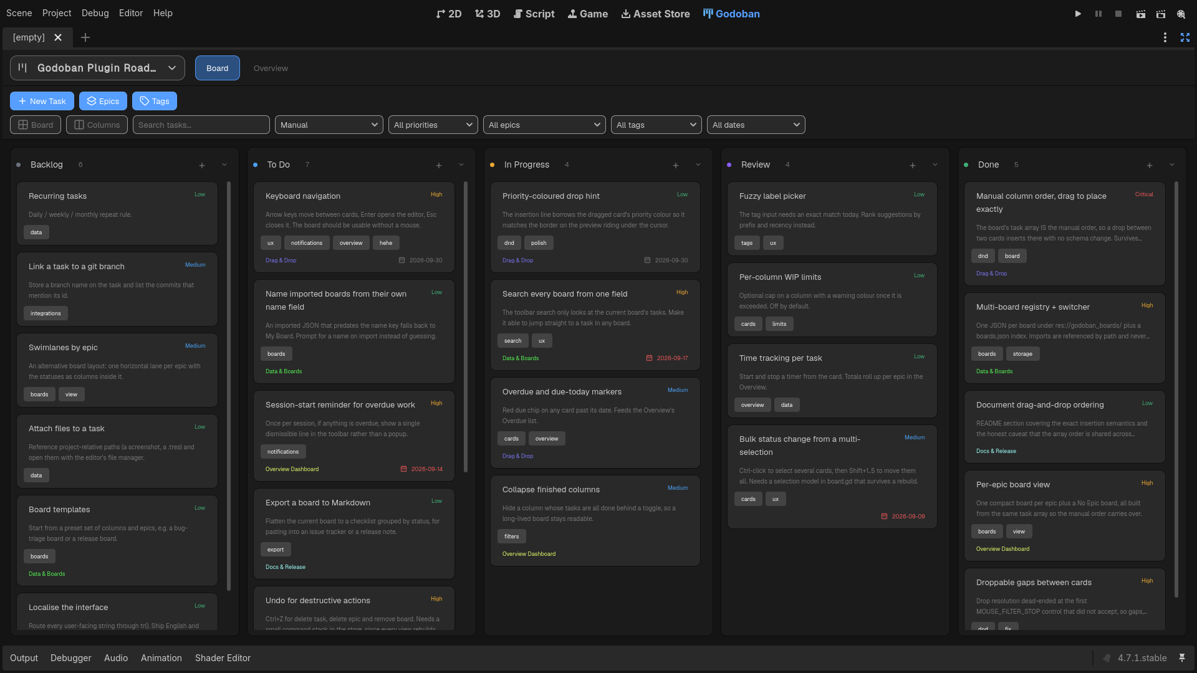Image resolution: width=1197 pixels, height=673 pixels.
Task: Open the All priorities filter dropdown
Action: pyautogui.click(x=433, y=125)
